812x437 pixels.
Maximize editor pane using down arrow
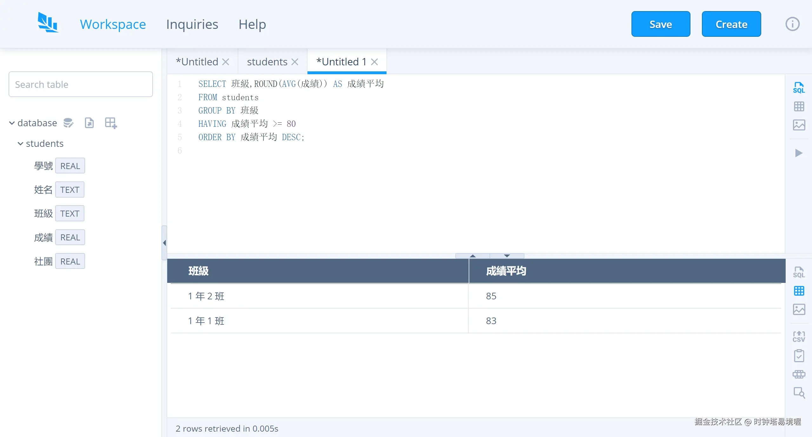click(507, 256)
